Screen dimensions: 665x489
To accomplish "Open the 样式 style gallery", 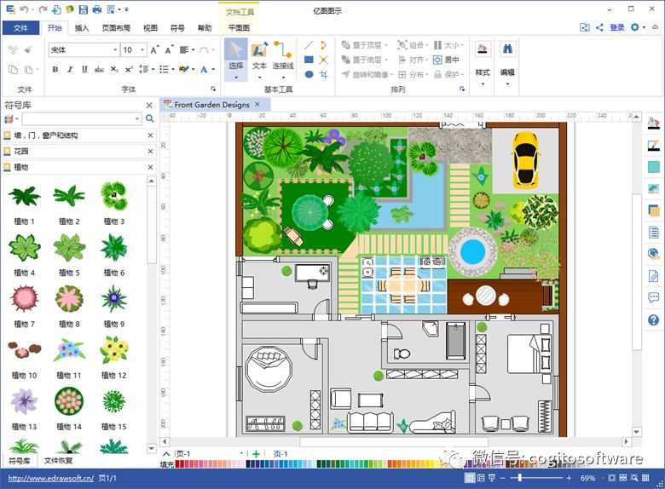I will (483, 64).
